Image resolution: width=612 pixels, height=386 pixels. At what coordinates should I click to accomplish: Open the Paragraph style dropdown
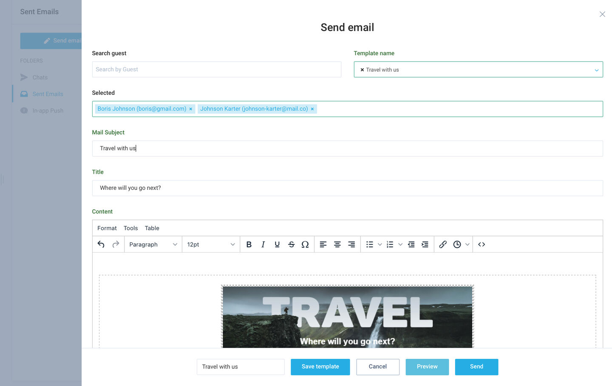[153, 244]
